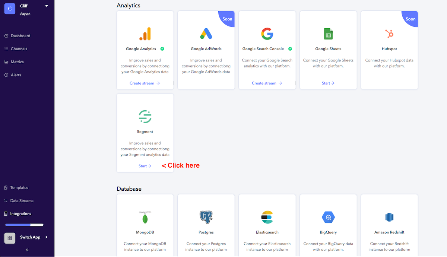Click the Soon badge on Hubspot
The width and height of the screenshot is (447, 257).
pos(410,19)
